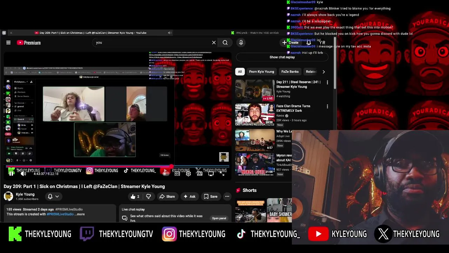Screen dimensions: 449x253
Task: Click the YouTube logo in overlay banner
Action: coord(318,234)
